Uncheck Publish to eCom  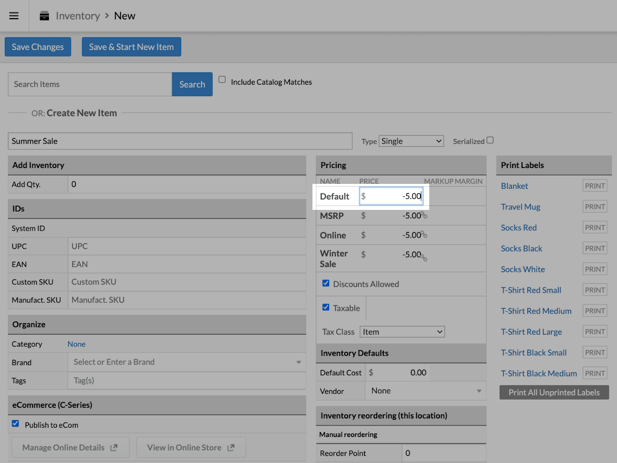pyautogui.click(x=15, y=423)
